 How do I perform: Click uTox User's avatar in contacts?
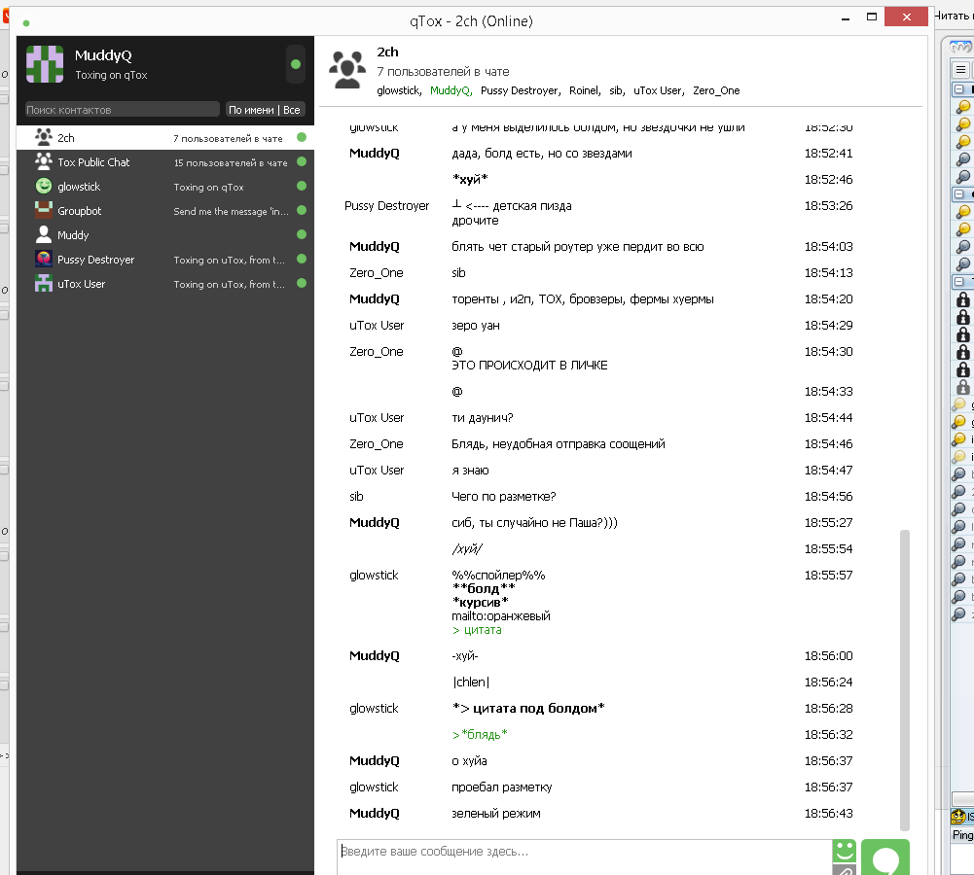click(x=44, y=283)
